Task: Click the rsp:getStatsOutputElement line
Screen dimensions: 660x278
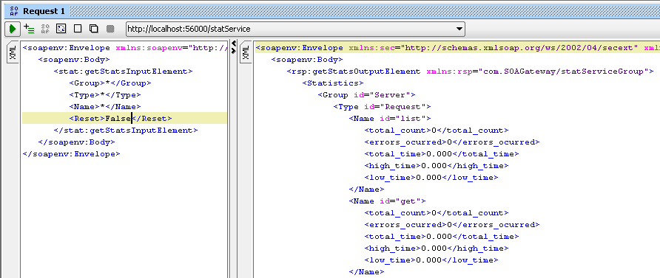Action: click(470, 72)
